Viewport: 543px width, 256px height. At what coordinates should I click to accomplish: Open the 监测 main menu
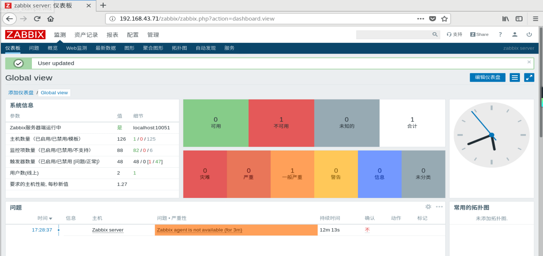60,35
